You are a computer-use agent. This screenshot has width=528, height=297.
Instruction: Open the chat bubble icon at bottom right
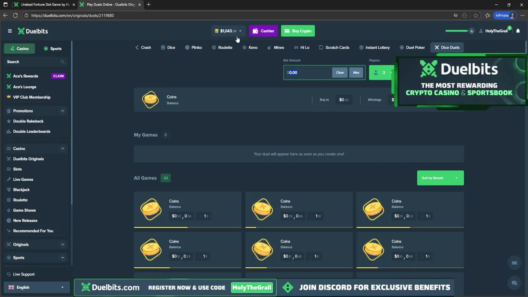(514, 283)
